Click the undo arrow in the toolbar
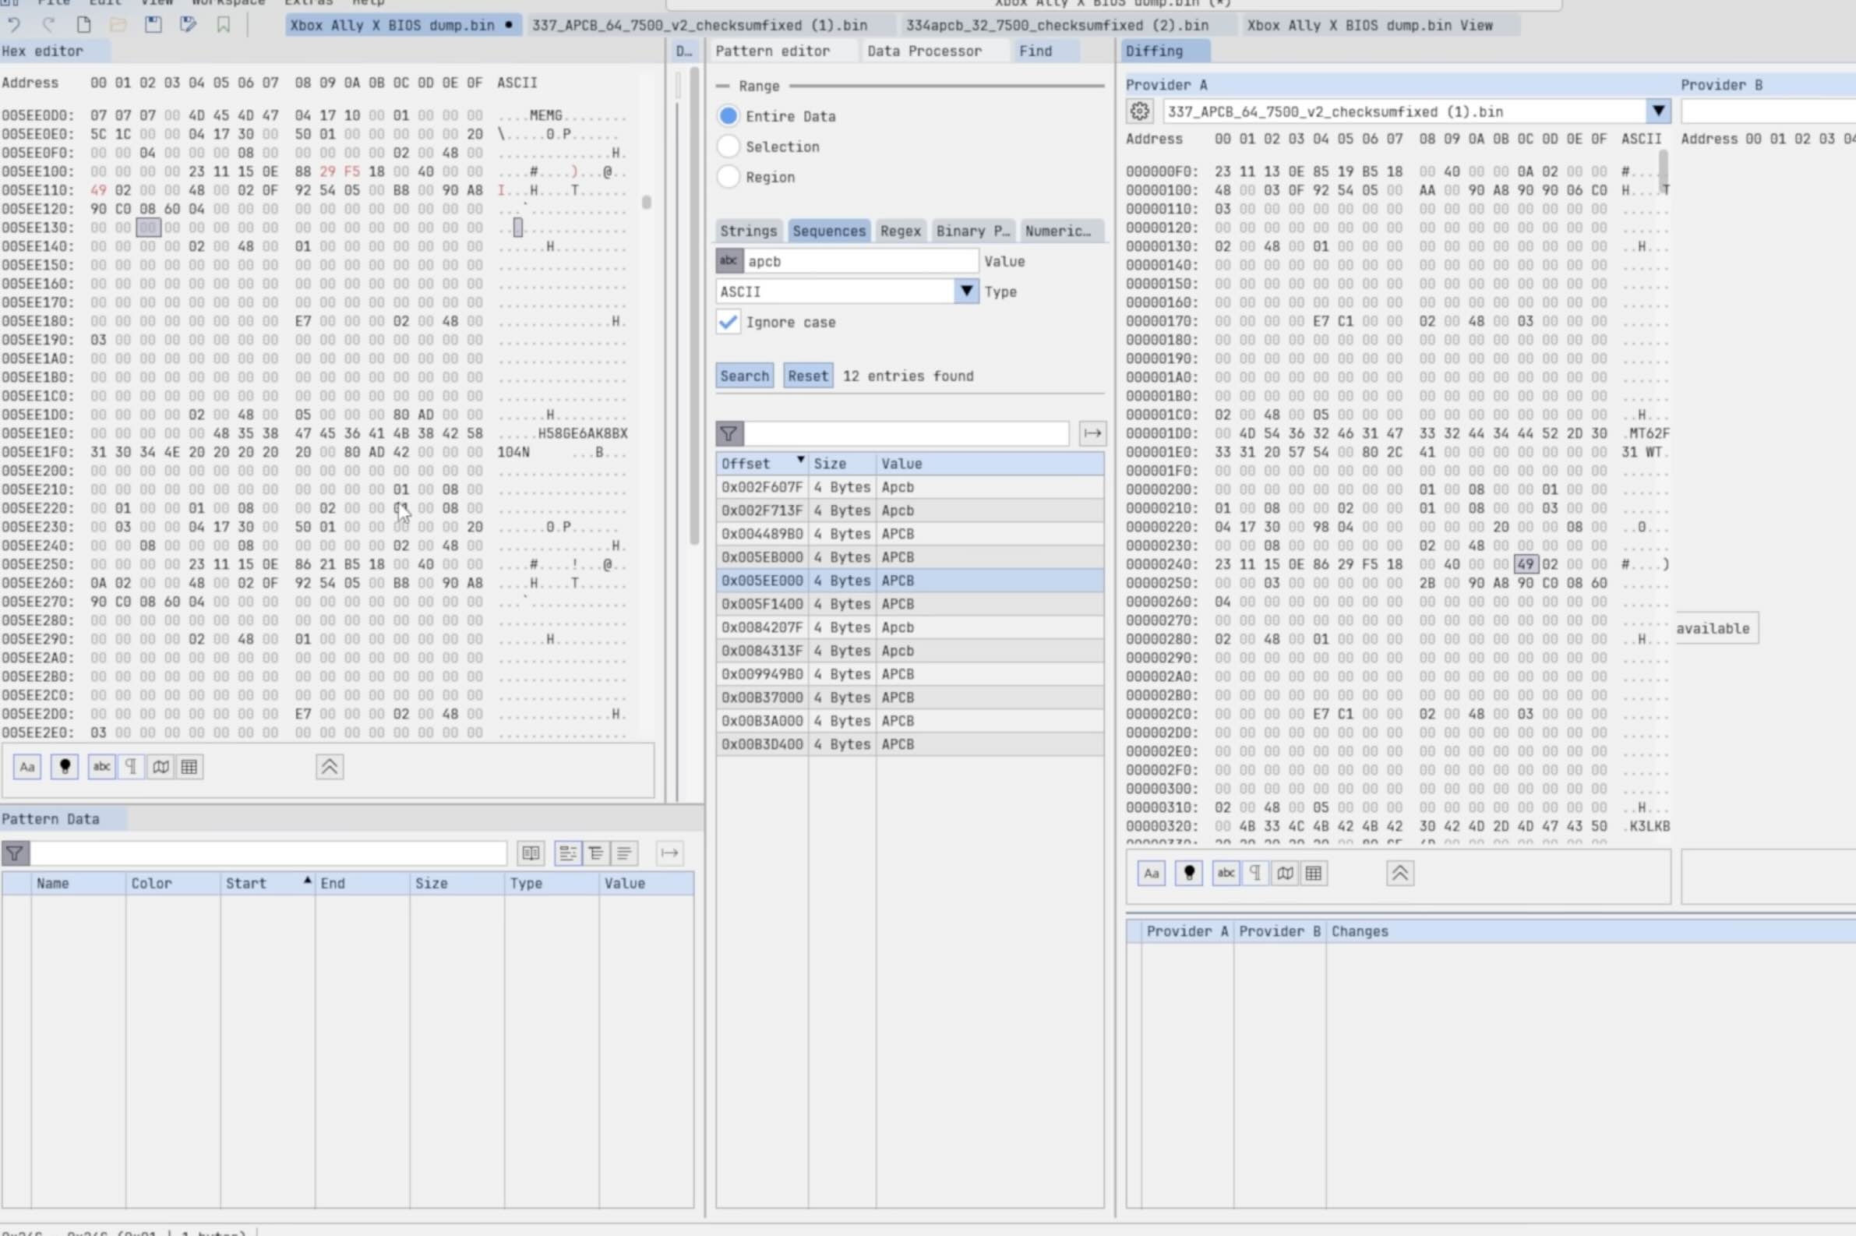1856x1236 pixels. (13, 25)
